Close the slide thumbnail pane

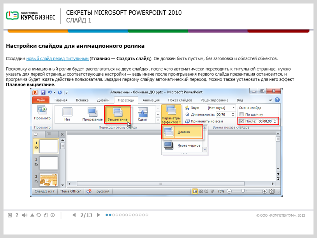click(62, 134)
